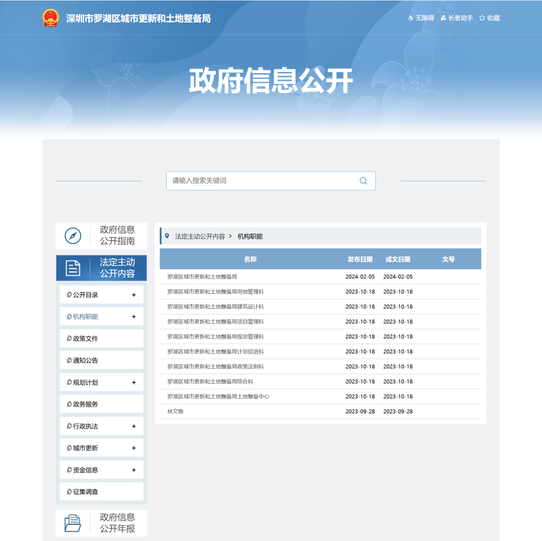
Task: Click the national emblem logo
Action: point(51,18)
